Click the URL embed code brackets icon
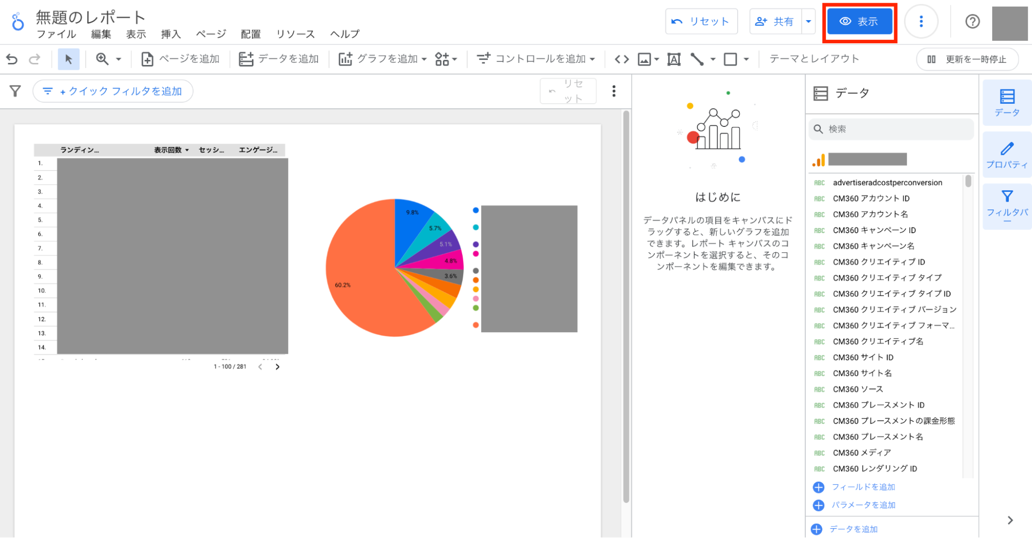This screenshot has height=538, width=1032. 622,59
